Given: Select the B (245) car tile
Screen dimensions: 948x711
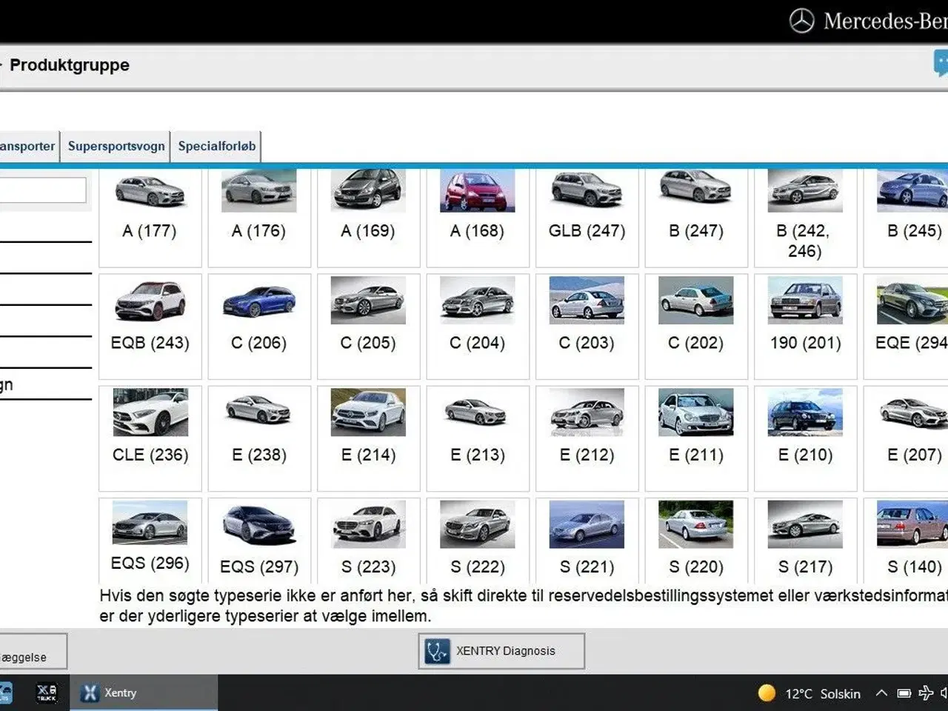Looking at the screenshot, I should pos(907,217).
